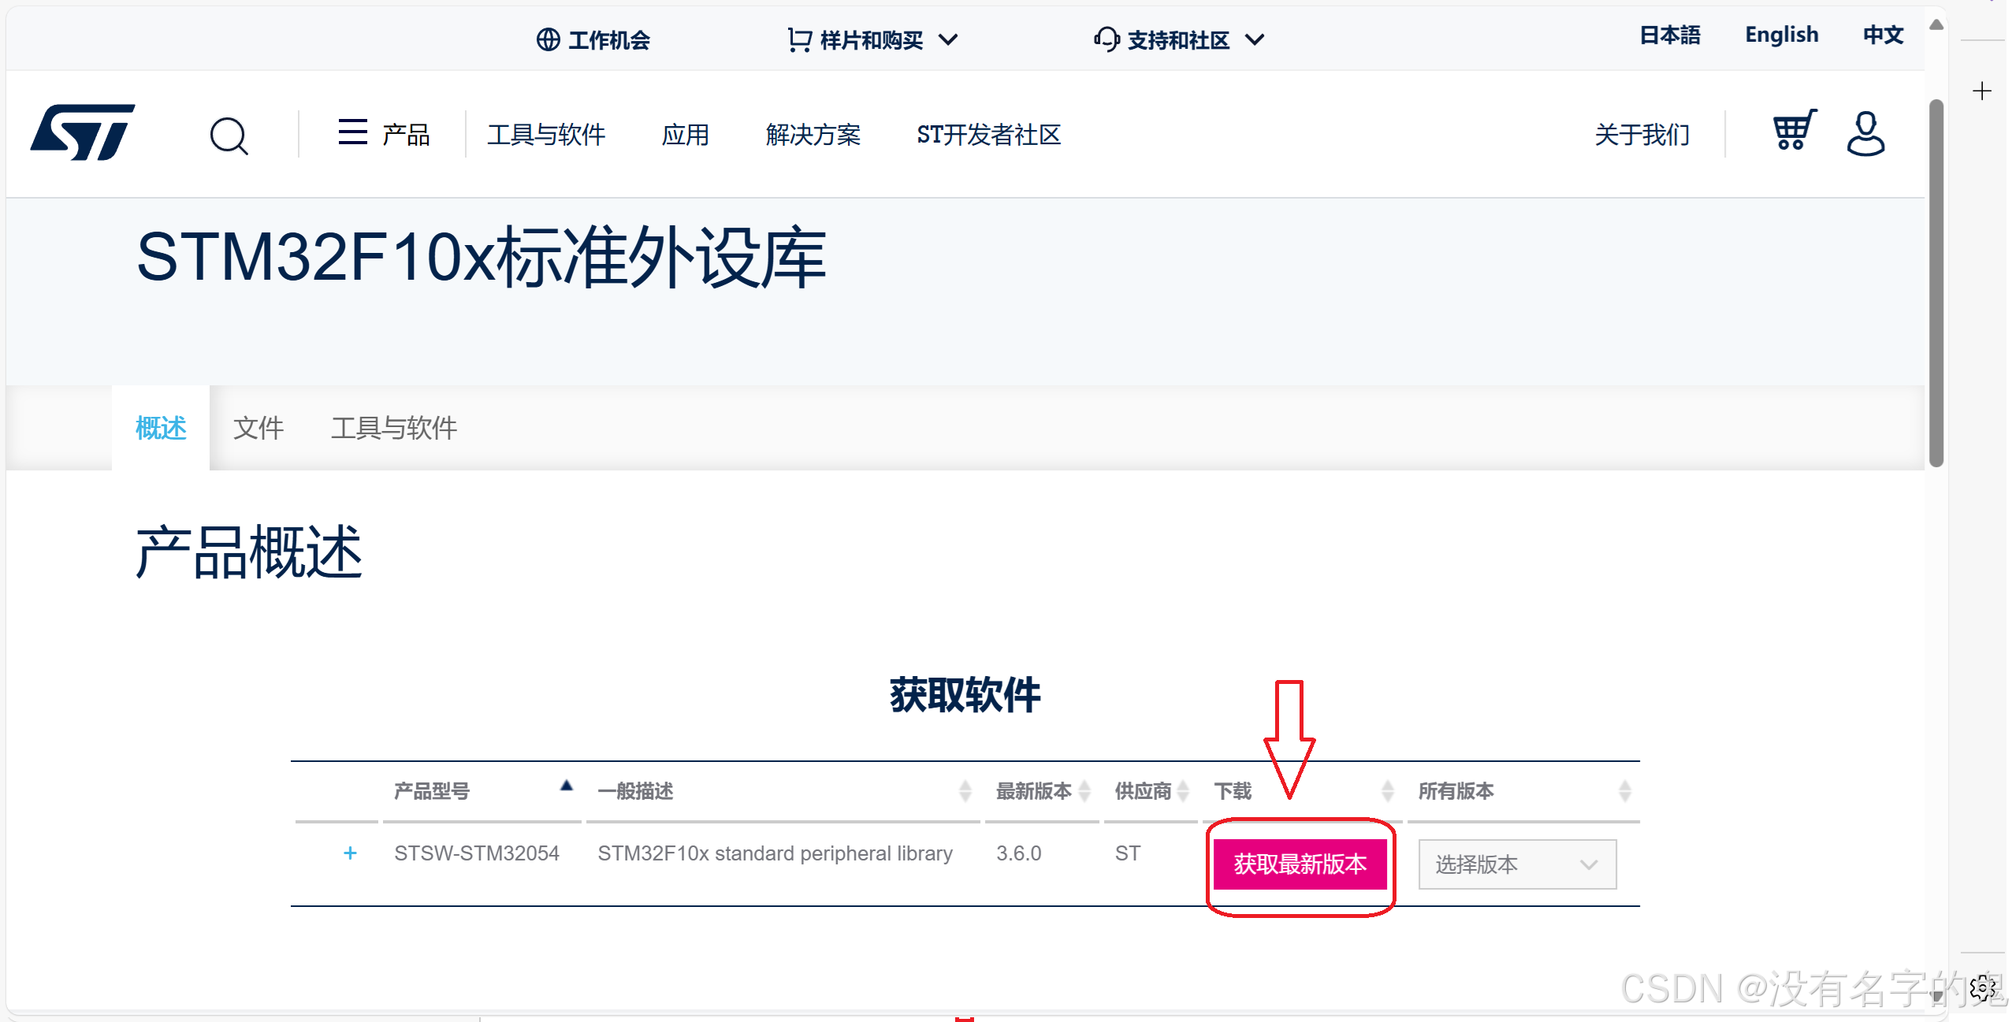Open the 工具与软件 navigation menu
The image size is (2012, 1022).
(546, 135)
